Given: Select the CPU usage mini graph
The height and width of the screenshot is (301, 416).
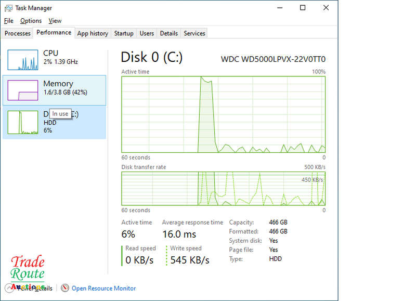Looking at the screenshot, I should 23,60.
